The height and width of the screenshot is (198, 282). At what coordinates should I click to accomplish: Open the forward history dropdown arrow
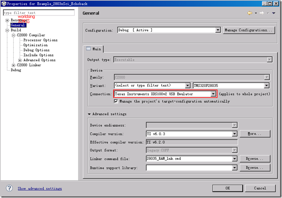(x=268, y=13)
